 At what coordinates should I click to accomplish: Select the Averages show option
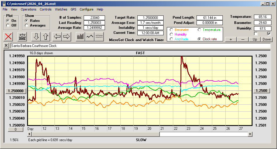pos(27,25)
